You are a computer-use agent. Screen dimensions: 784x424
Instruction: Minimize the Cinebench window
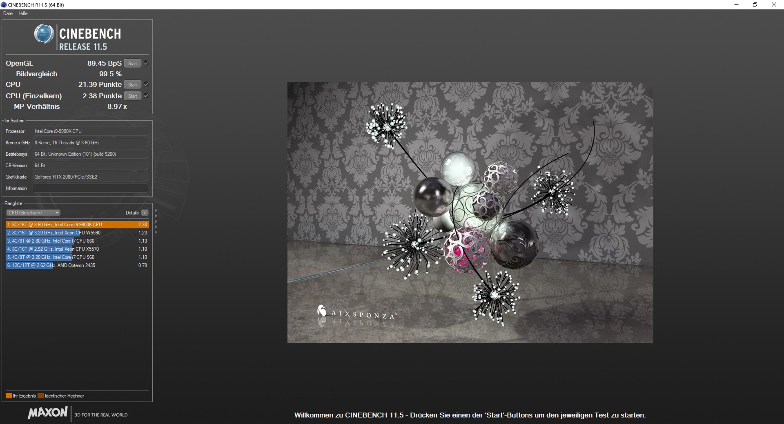click(x=736, y=5)
